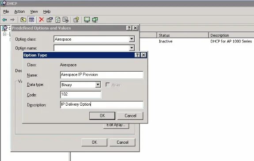Click the Name field with Airespace IP Provision
This screenshot has height=161, width=254.
pyautogui.click(x=102, y=75)
